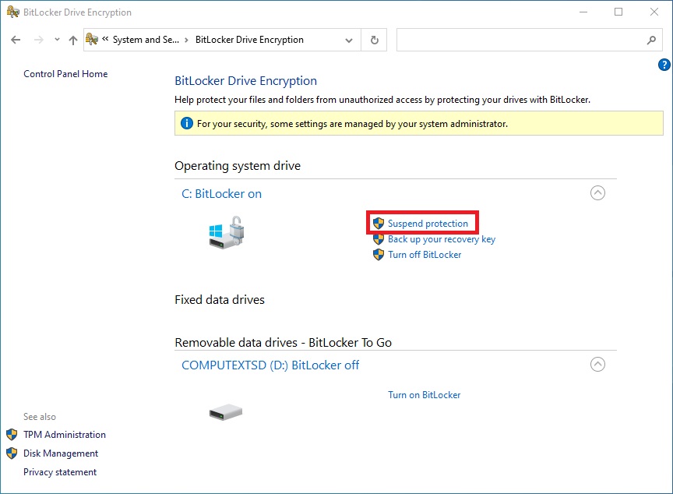
Task: Click the back navigation arrow
Action: coord(16,40)
